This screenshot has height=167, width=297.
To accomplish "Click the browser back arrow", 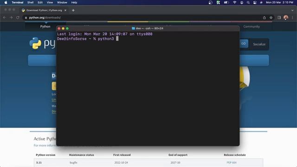I will coord(5,18).
